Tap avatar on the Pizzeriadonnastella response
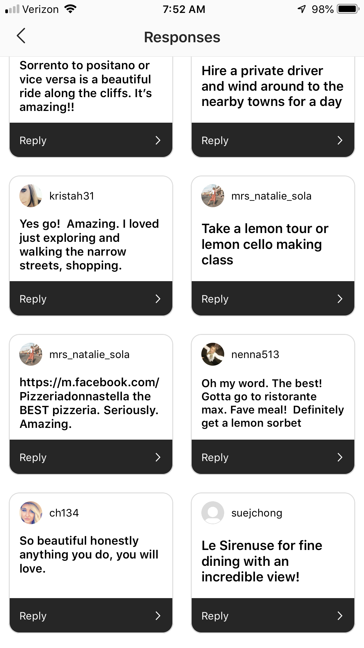 point(31,354)
